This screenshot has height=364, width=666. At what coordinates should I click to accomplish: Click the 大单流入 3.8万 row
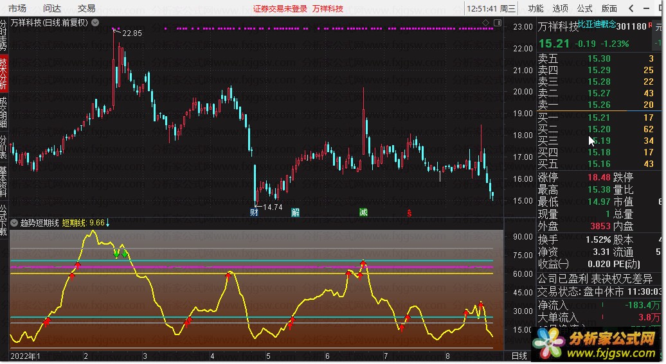pyautogui.click(x=599, y=317)
